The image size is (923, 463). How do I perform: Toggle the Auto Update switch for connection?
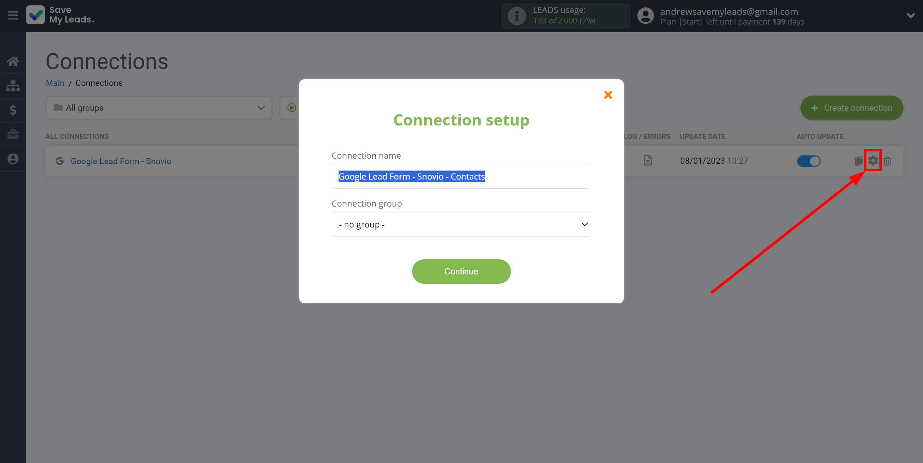[808, 160]
